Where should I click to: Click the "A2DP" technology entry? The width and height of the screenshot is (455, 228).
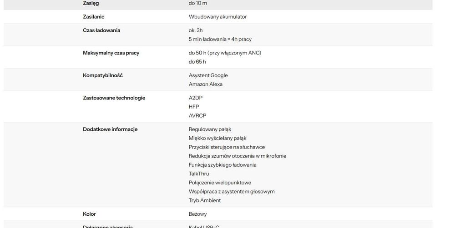196,98
